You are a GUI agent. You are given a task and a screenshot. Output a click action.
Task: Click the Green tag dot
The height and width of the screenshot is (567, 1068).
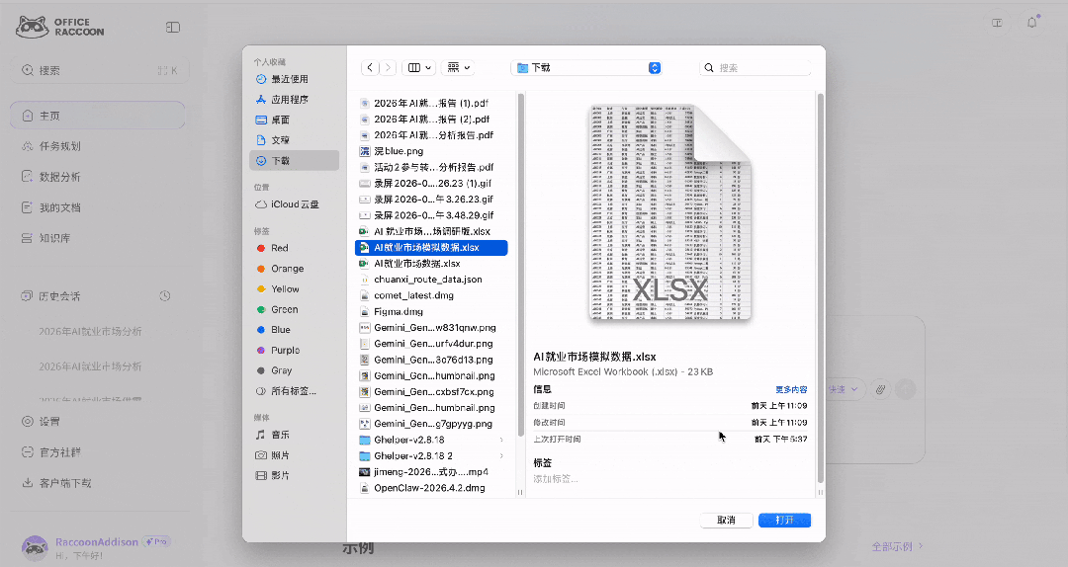(261, 310)
